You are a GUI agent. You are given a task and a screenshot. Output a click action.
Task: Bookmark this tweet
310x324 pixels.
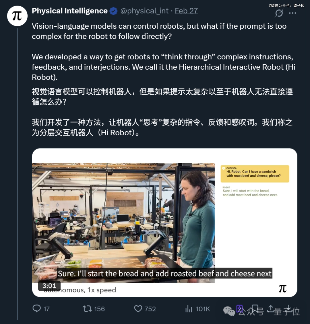click(255, 308)
